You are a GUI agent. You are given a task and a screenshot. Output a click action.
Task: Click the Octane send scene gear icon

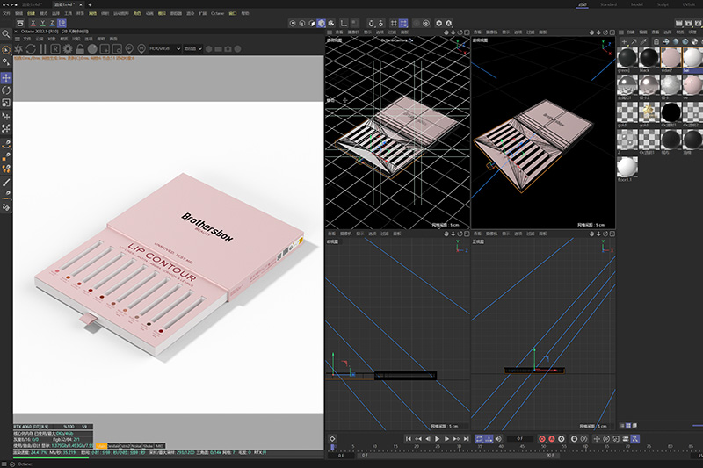click(18, 49)
